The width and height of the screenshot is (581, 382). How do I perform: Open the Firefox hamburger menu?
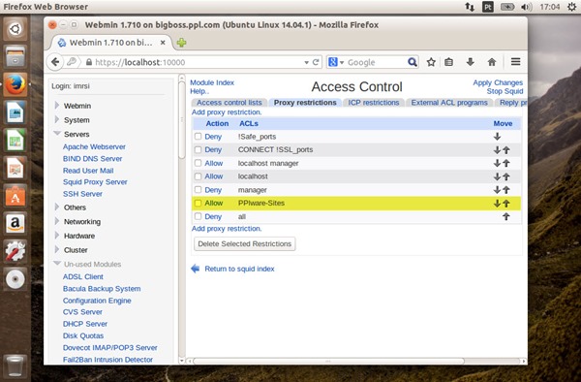pyautogui.click(x=515, y=61)
